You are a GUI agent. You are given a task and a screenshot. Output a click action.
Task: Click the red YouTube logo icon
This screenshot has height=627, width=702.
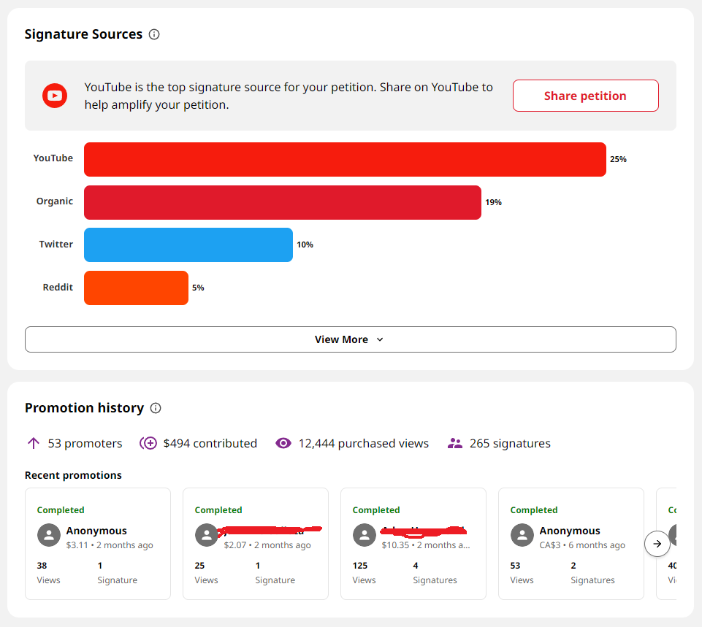[55, 96]
